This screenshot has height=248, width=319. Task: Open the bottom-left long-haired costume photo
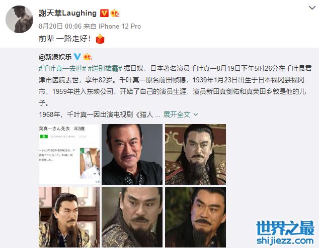69,217
